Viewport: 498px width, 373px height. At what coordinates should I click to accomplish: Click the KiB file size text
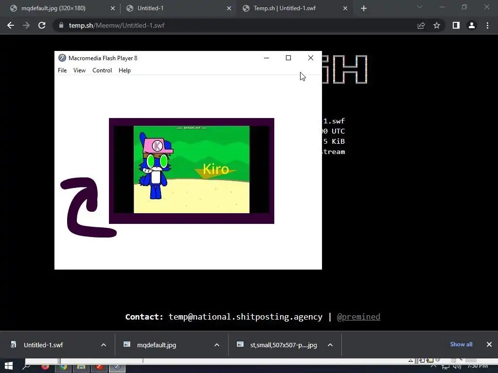[x=334, y=141]
